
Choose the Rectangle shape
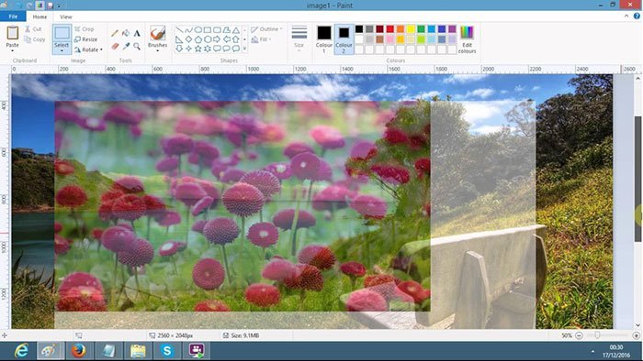[208, 30]
